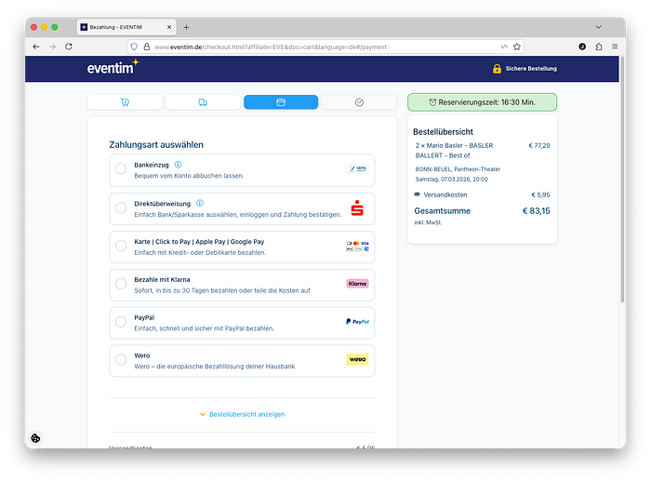Click the page vertical scrollbar

click(622, 180)
